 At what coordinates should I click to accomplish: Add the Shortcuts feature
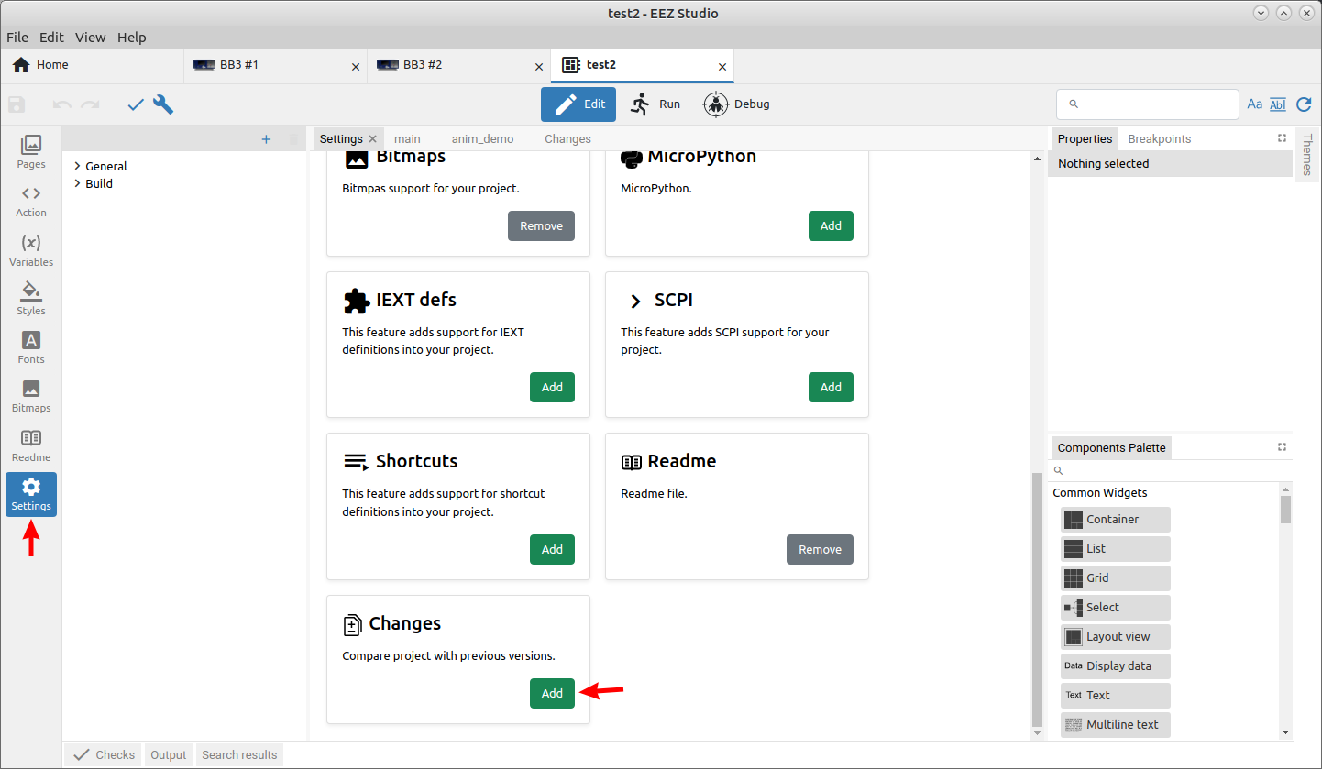pos(552,550)
